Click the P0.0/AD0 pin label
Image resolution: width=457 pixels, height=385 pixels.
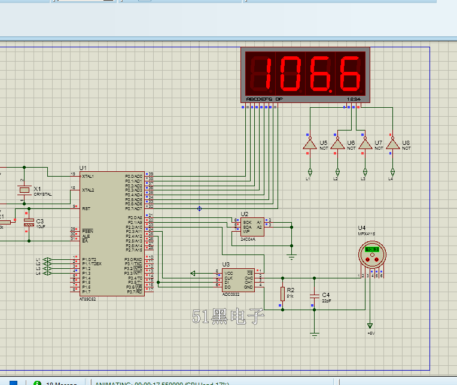[x=134, y=177]
